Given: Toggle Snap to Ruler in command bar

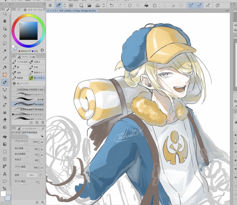Looking at the screenshot, I should pyautogui.click(x=191, y=6).
